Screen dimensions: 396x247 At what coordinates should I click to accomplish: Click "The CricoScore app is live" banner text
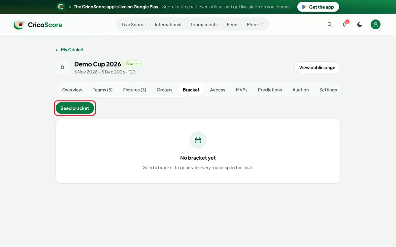pyautogui.click(x=116, y=7)
